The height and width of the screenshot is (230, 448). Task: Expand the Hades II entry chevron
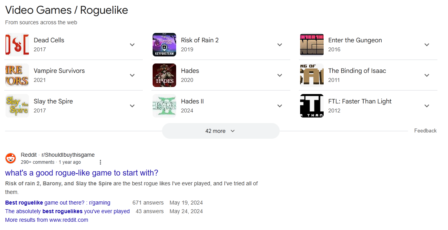(x=280, y=106)
